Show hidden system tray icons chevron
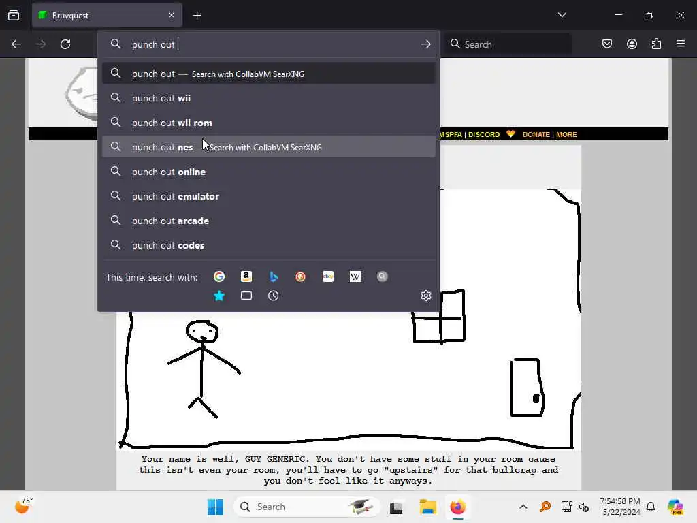Image resolution: width=697 pixels, height=523 pixels. (523, 507)
